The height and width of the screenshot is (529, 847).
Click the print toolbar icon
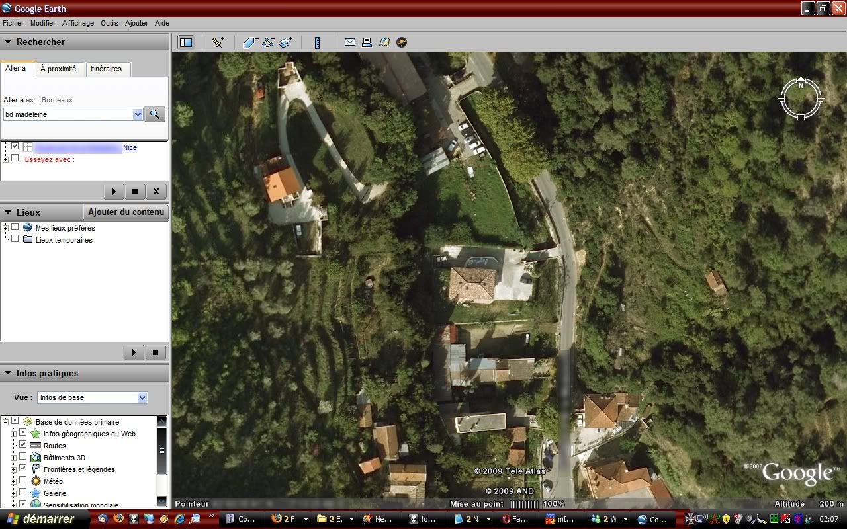(367, 42)
